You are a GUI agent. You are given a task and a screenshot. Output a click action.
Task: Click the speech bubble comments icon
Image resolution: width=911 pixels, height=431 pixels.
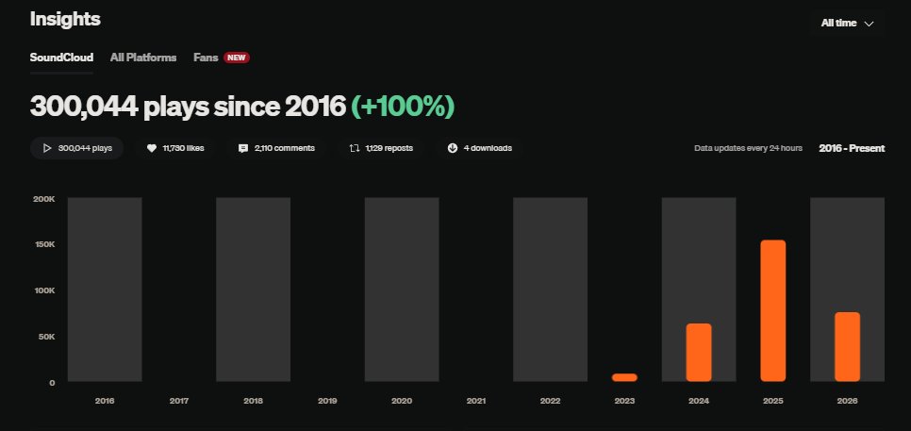click(x=243, y=148)
